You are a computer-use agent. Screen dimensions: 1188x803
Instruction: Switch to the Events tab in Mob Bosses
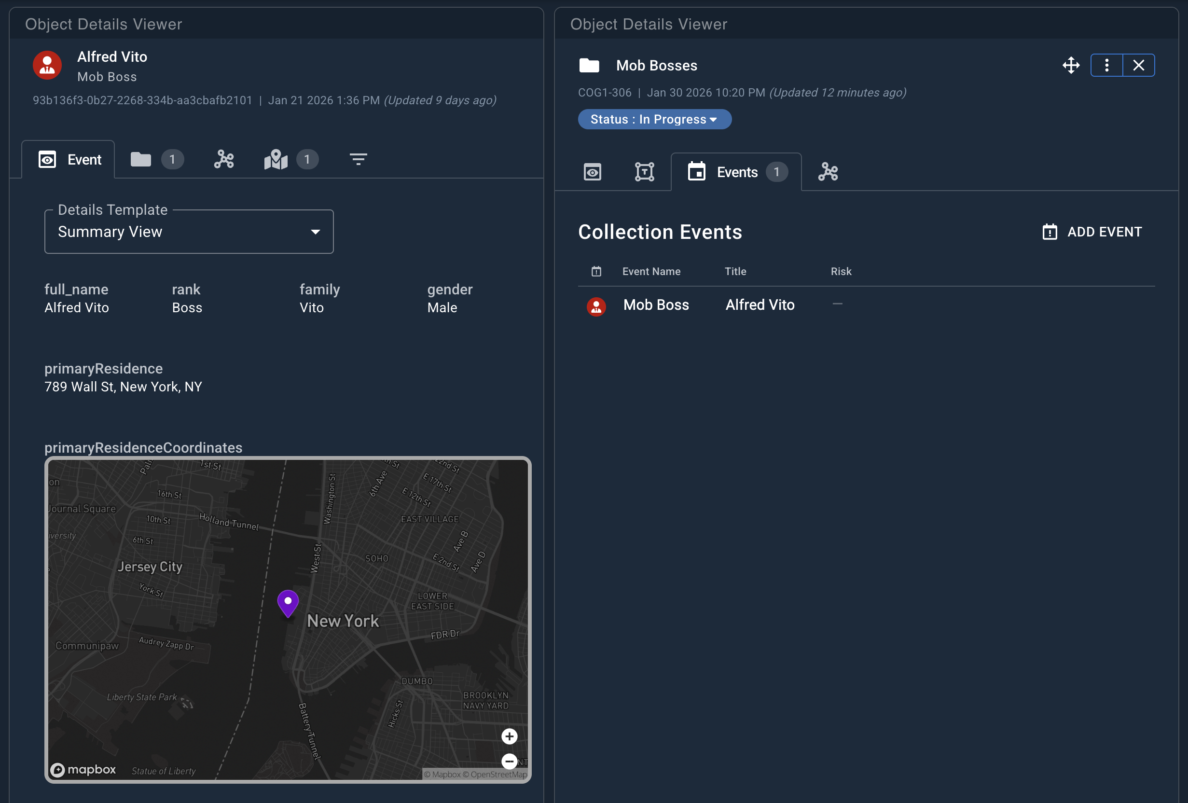pyautogui.click(x=736, y=172)
